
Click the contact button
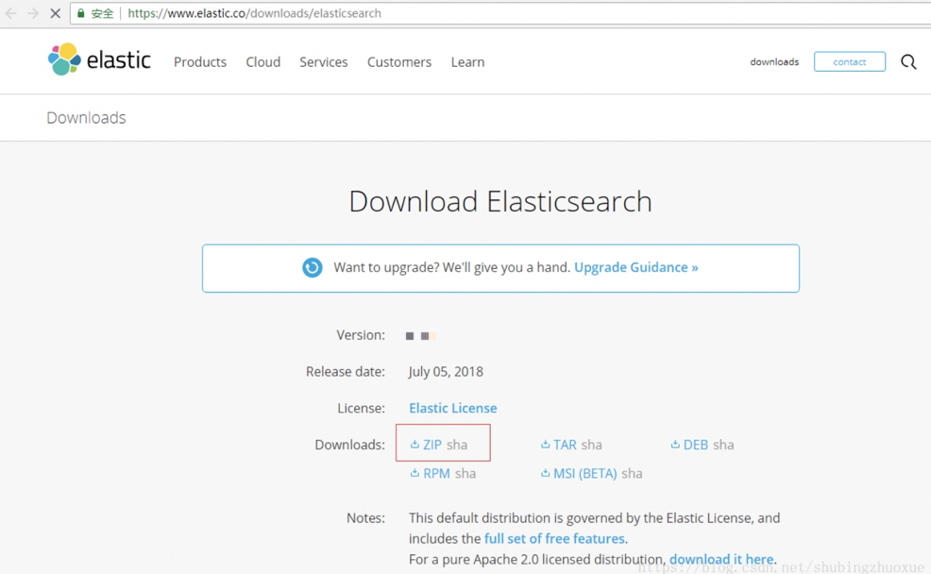[850, 61]
